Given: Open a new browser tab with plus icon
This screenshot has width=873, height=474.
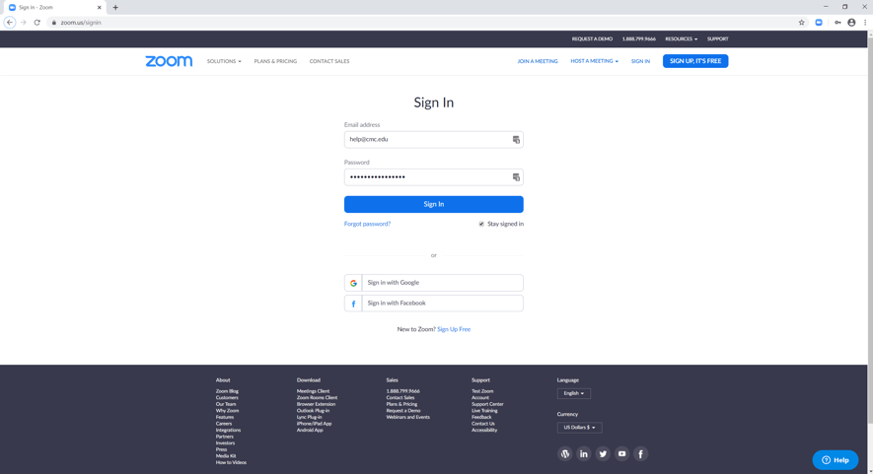Looking at the screenshot, I should (115, 7).
